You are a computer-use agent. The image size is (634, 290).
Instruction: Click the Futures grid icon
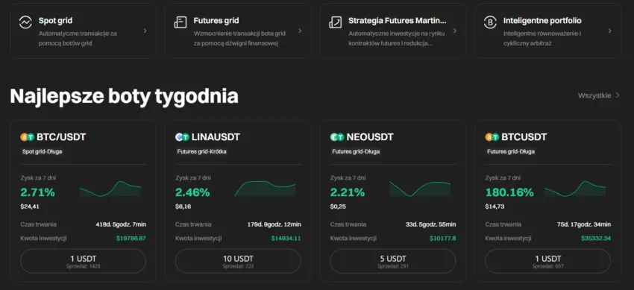click(x=181, y=22)
